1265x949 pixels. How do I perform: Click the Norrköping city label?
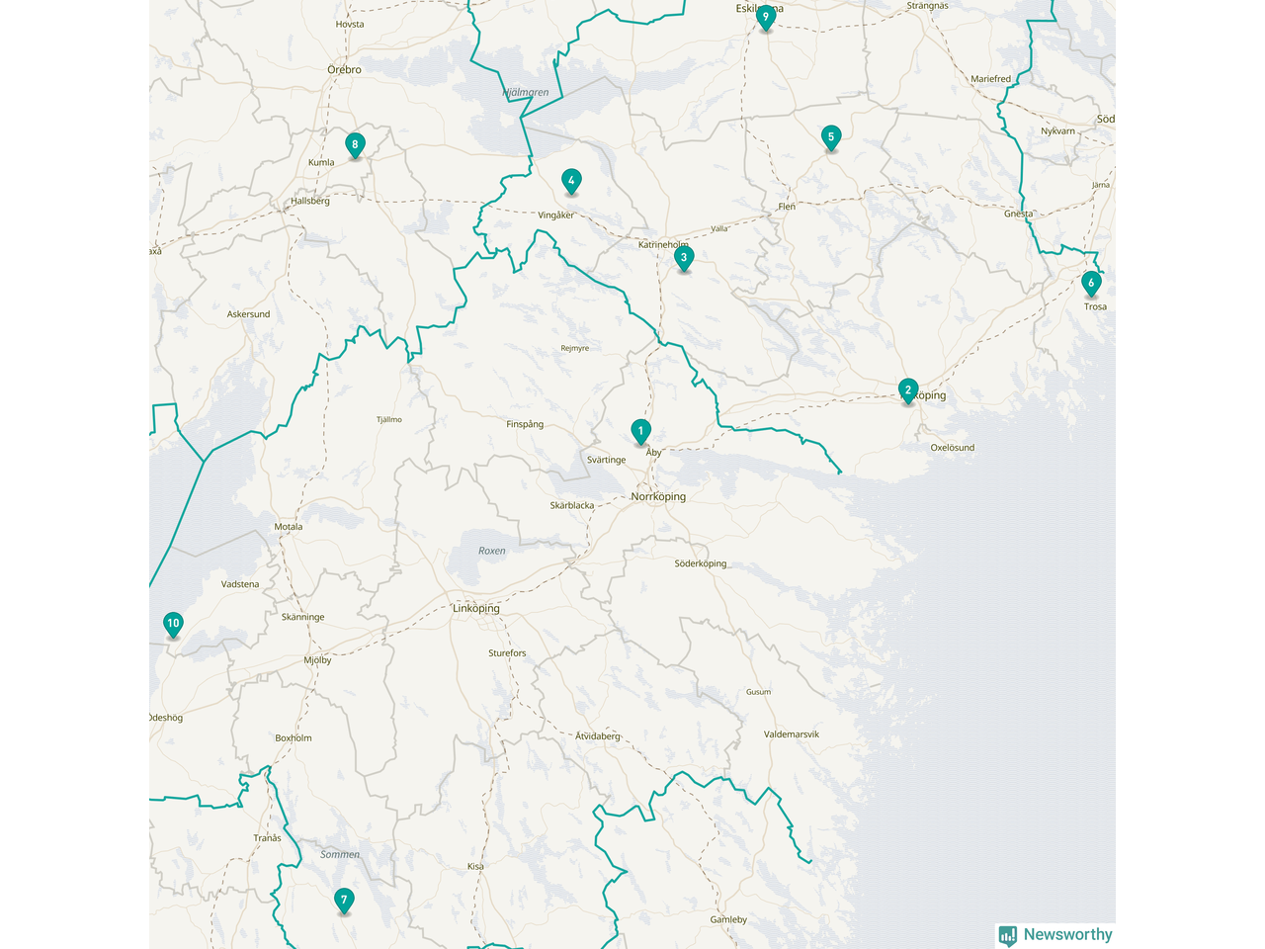tap(658, 497)
